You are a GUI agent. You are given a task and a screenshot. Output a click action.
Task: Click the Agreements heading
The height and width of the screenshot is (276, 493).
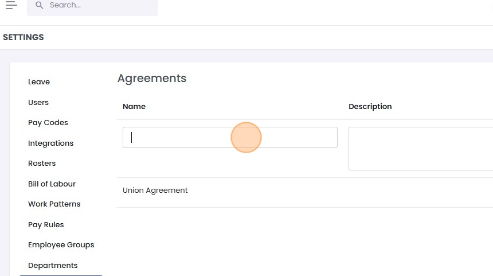point(152,79)
